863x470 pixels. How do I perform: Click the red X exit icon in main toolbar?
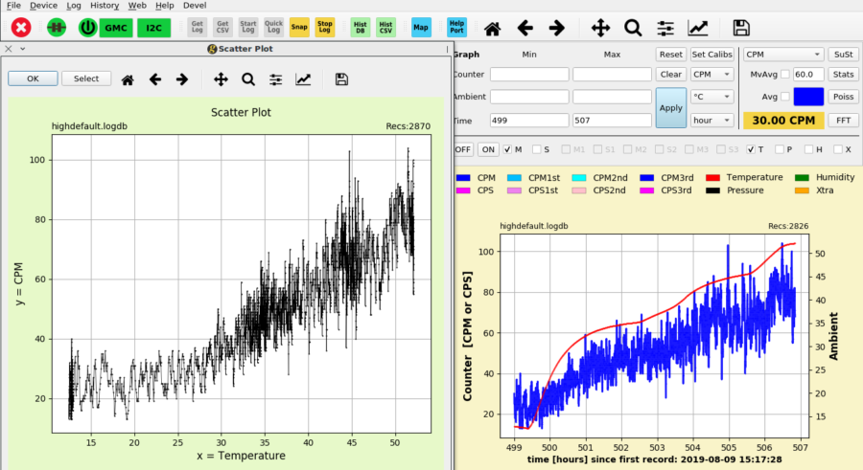[x=21, y=28]
